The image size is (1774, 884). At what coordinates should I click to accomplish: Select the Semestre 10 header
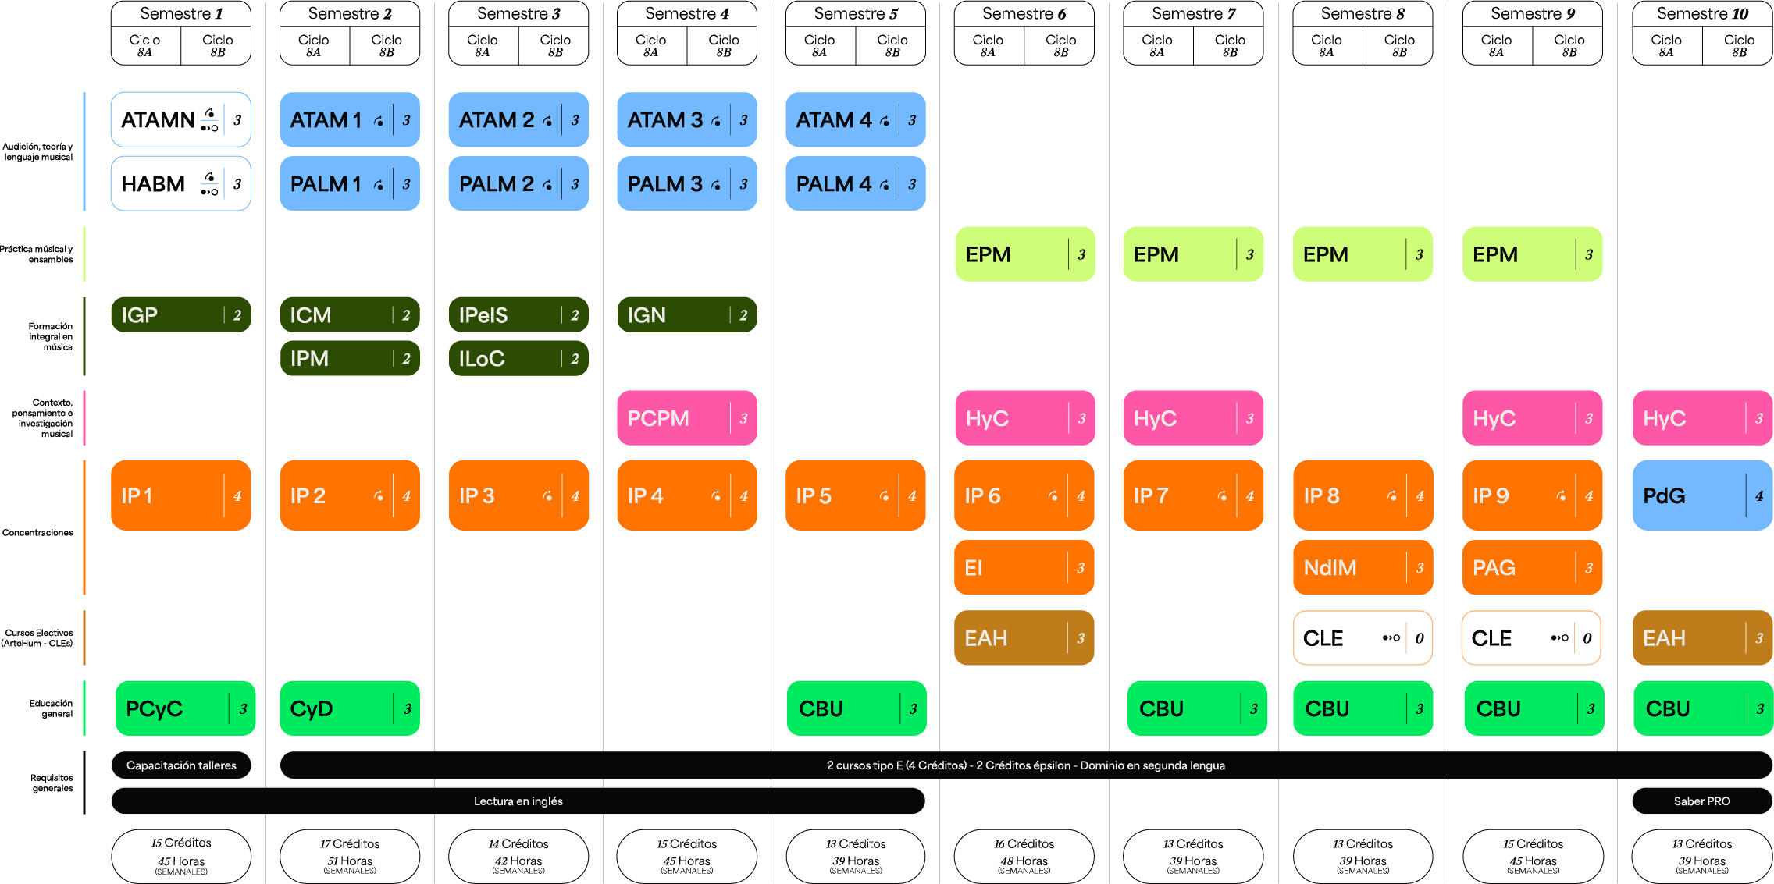click(x=1702, y=14)
